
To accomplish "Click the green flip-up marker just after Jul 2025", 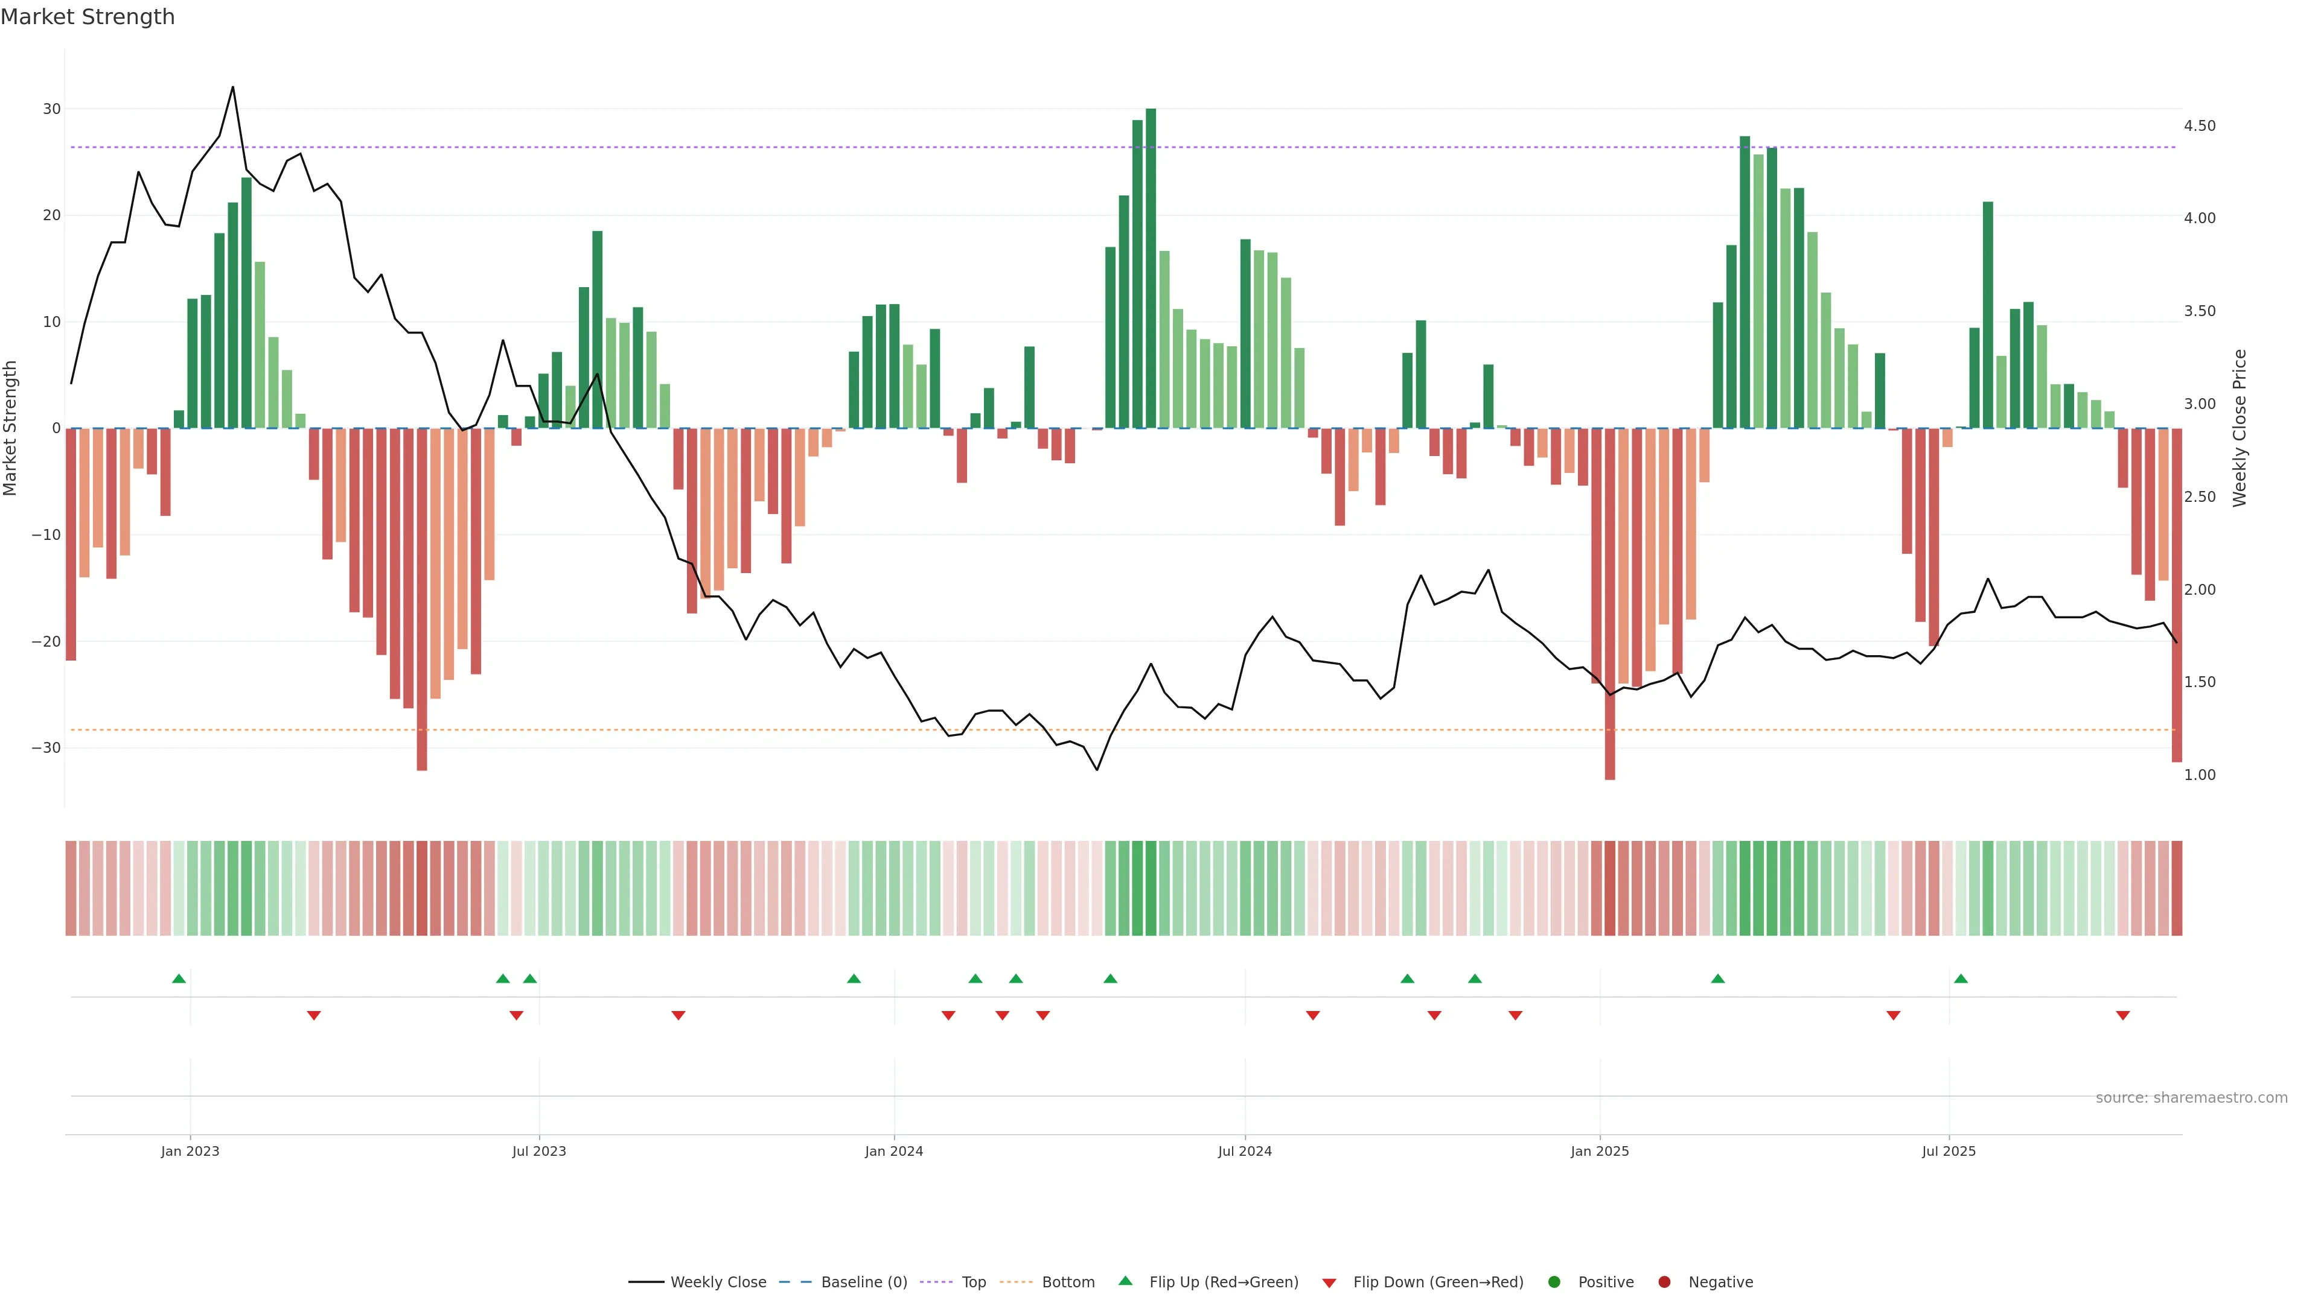I will point(1961,978).
